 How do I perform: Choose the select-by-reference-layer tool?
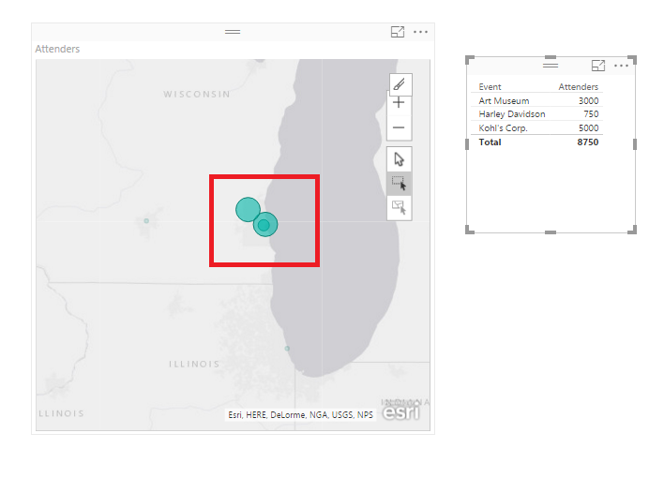pos(399,207)
